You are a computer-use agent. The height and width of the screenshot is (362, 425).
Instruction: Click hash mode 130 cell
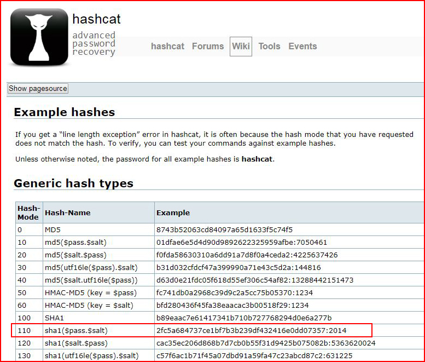point(29,356)
